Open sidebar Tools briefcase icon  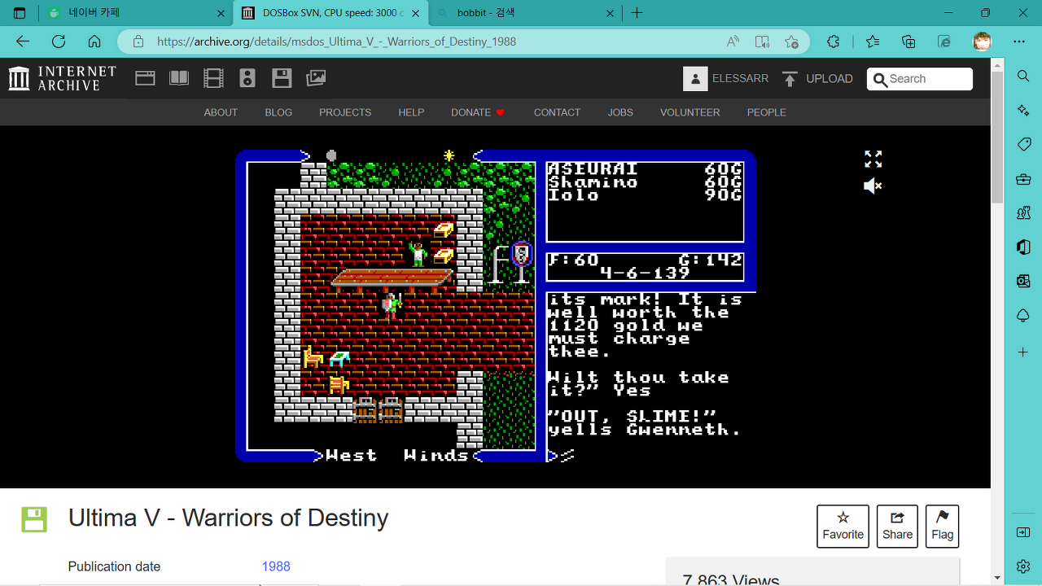pyautogui.click(x=1023, y=179)
